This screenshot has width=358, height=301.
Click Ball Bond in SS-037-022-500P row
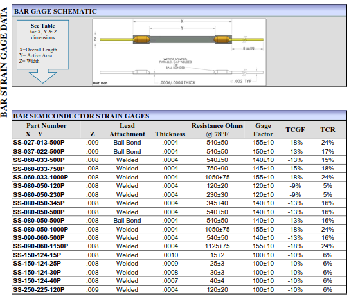[127, 152]
